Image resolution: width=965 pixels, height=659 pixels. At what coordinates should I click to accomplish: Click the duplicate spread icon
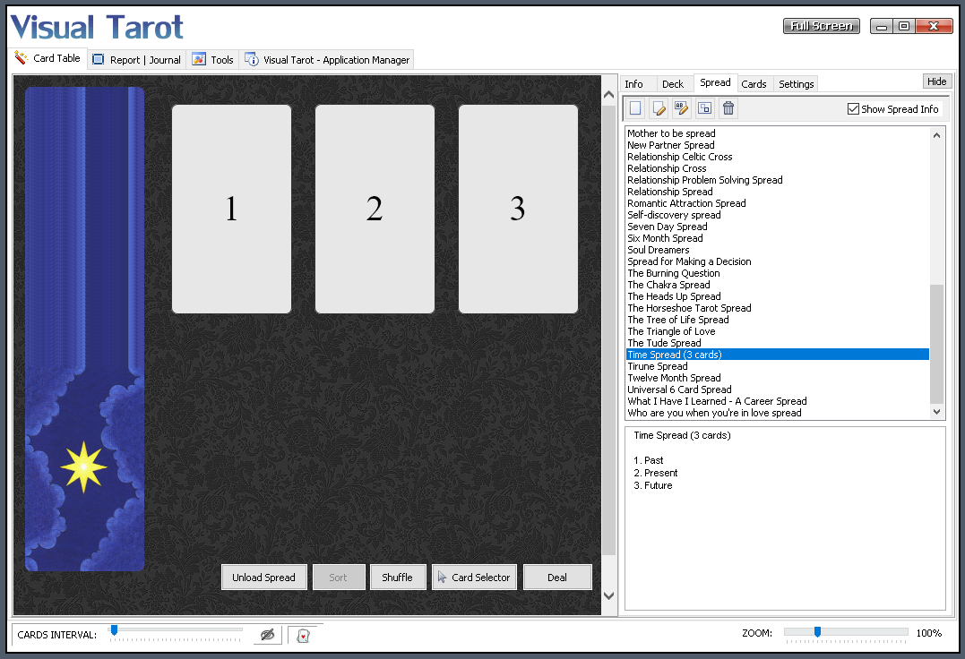coord(704,109)
